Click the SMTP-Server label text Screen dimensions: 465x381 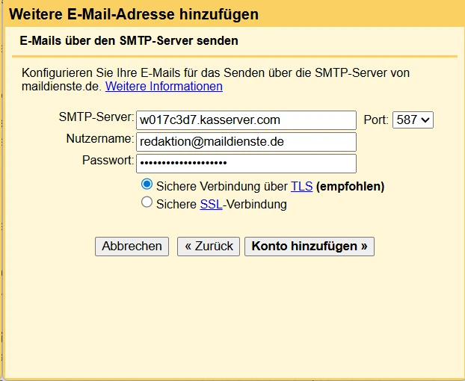[96, 117]
